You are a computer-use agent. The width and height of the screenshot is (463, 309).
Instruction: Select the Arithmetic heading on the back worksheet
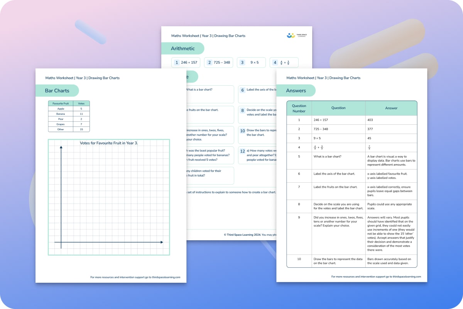pyautogui.click(x=182, y=48)
